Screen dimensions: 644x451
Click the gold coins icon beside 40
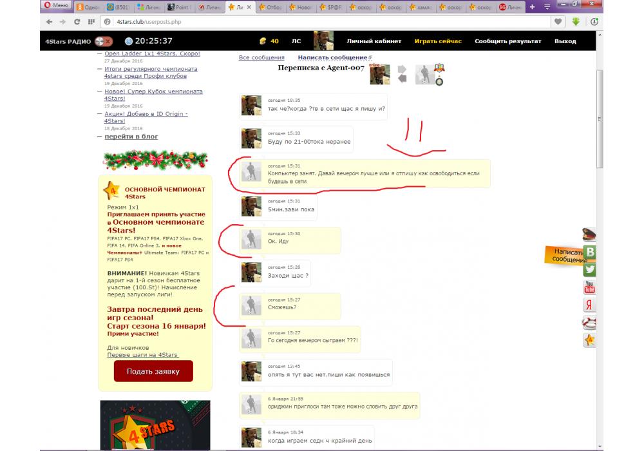point(263,41)
